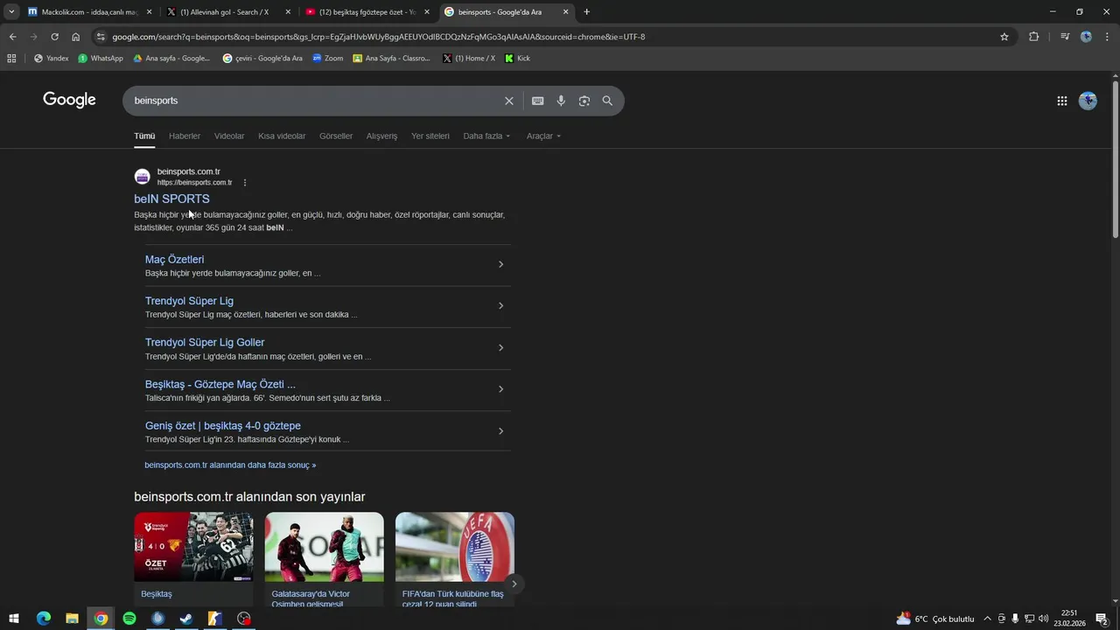Open the Home / X bookmark
This screenshot has height=630, width=1120.
pyautogui.click(x=469, y=59)
